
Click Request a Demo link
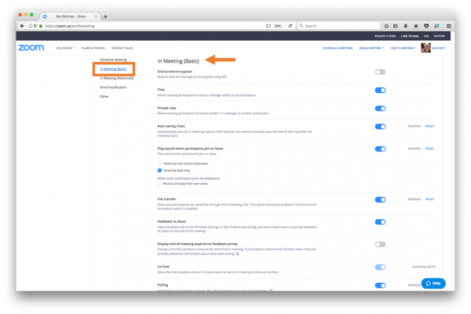pos(385,36)
